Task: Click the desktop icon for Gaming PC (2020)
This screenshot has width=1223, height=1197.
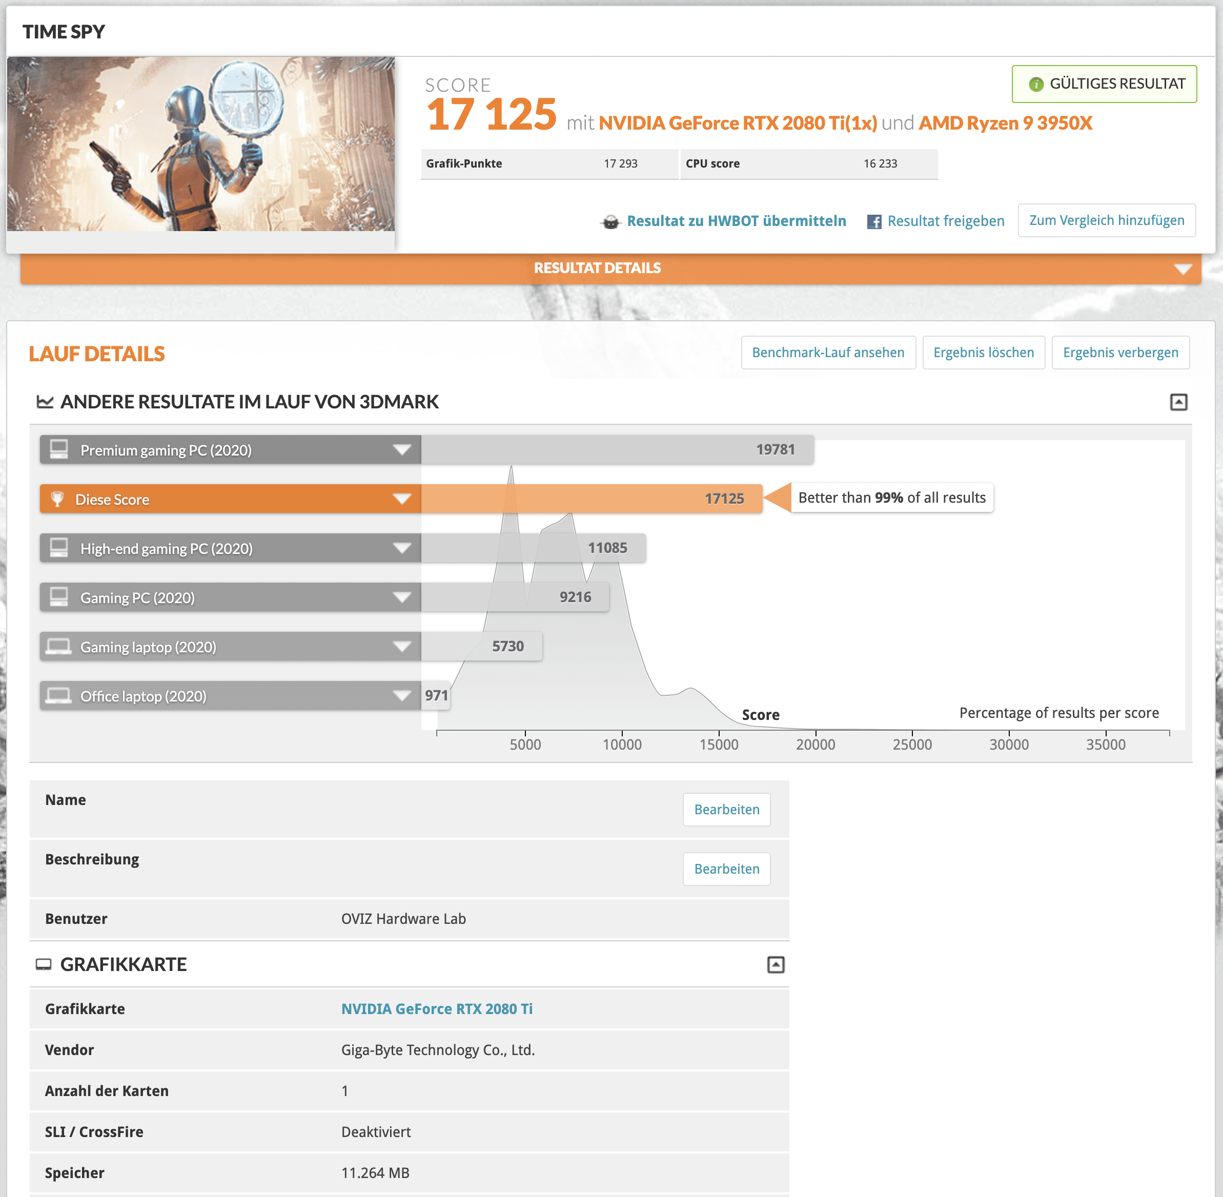Action: coord(59,596)
